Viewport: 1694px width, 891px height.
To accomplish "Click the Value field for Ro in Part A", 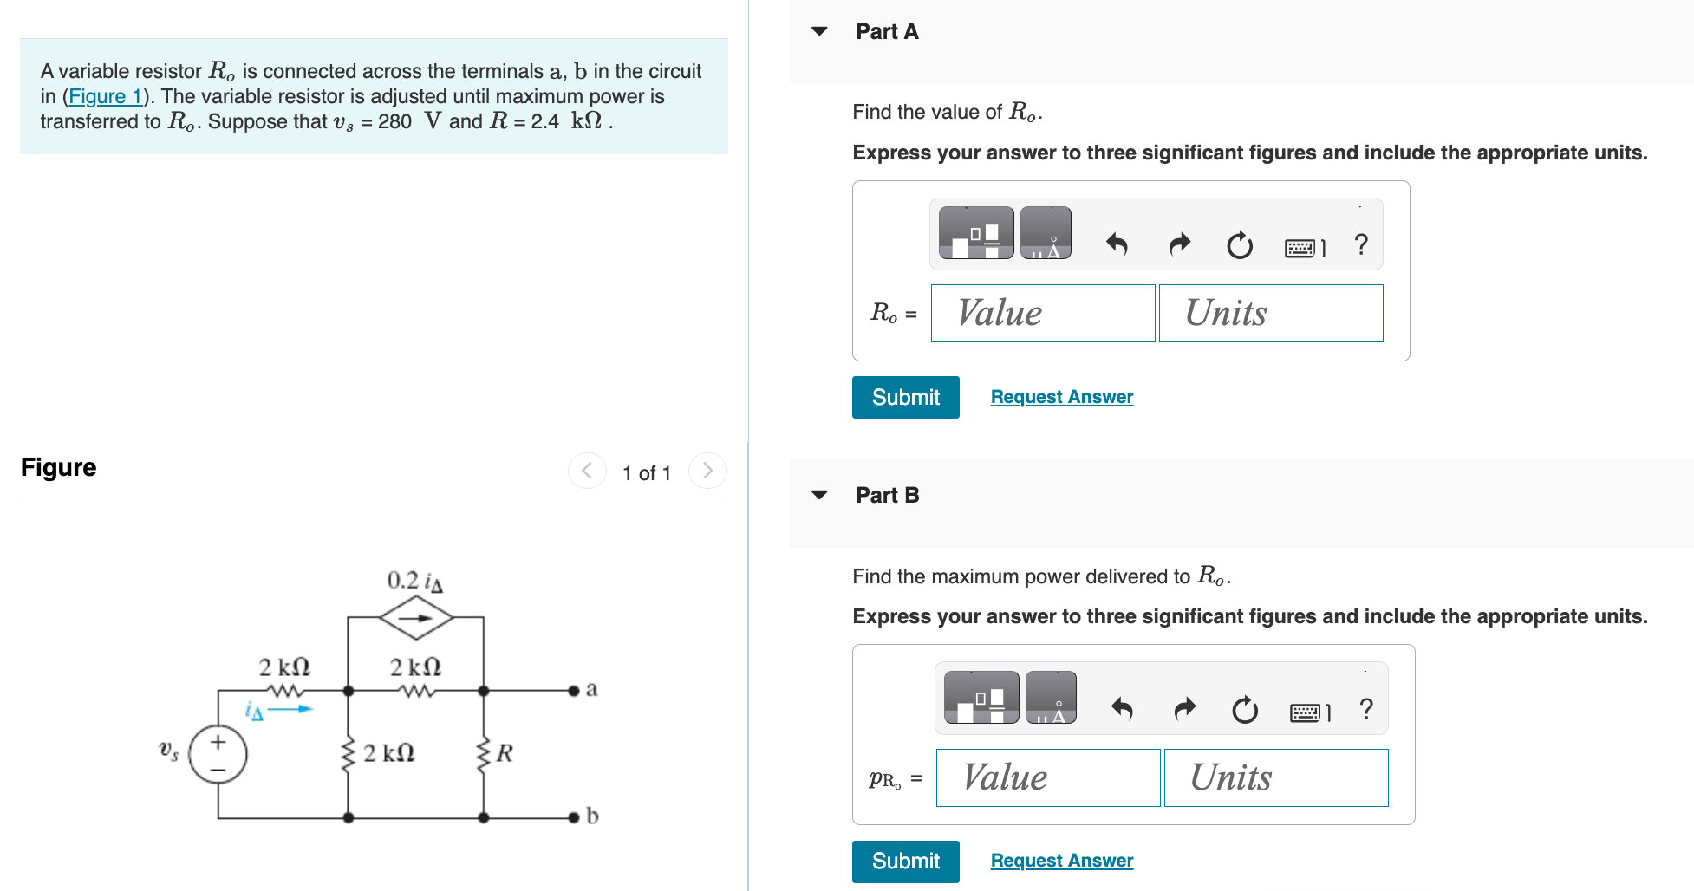I will [x=1042, y=313].
